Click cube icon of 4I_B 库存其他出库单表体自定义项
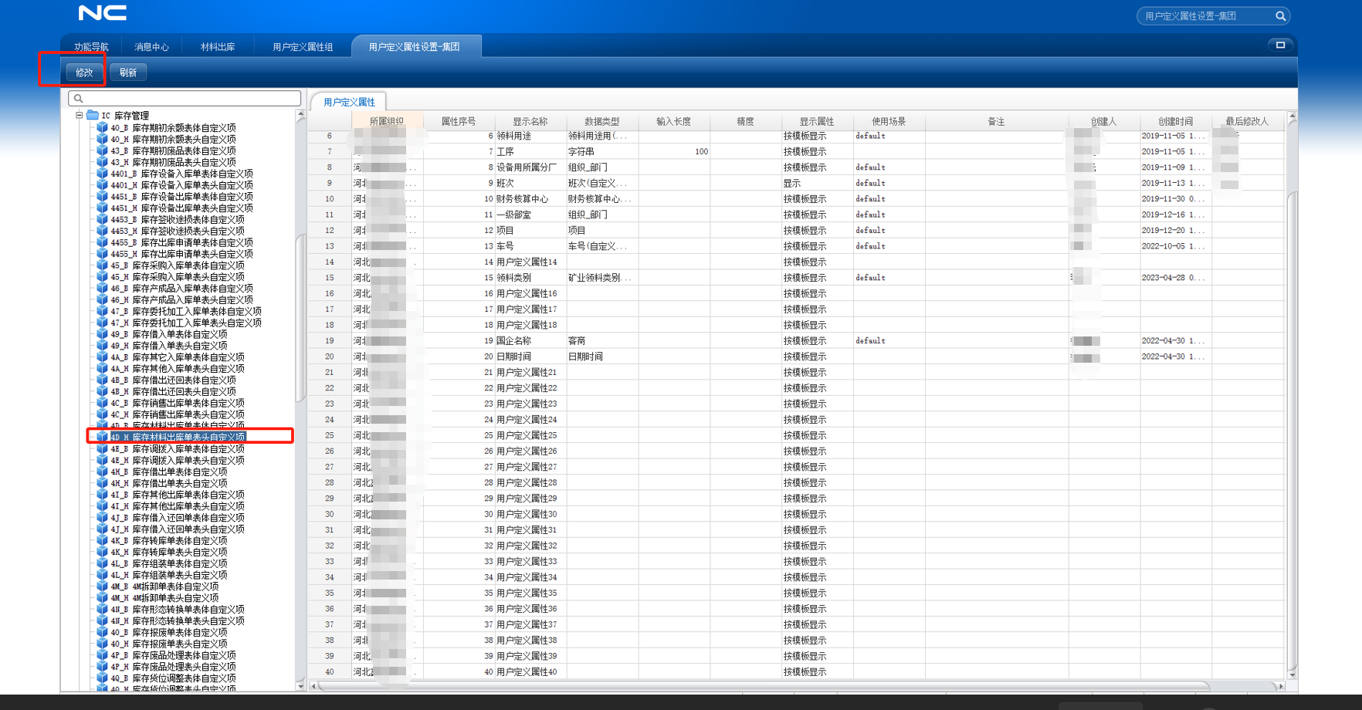The image size is (1362, 710). tap(102, 495)
